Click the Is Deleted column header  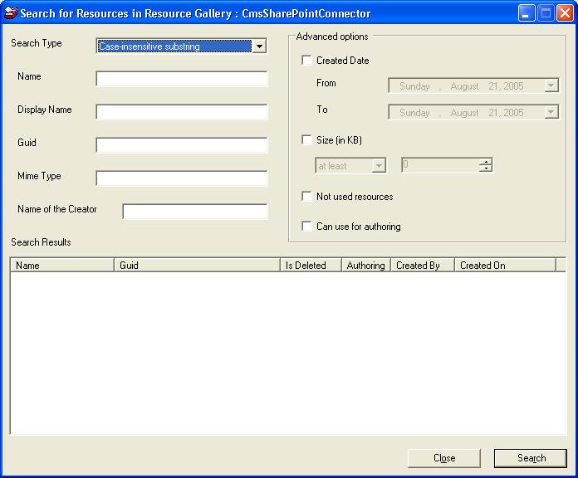[x=311, y=266]
